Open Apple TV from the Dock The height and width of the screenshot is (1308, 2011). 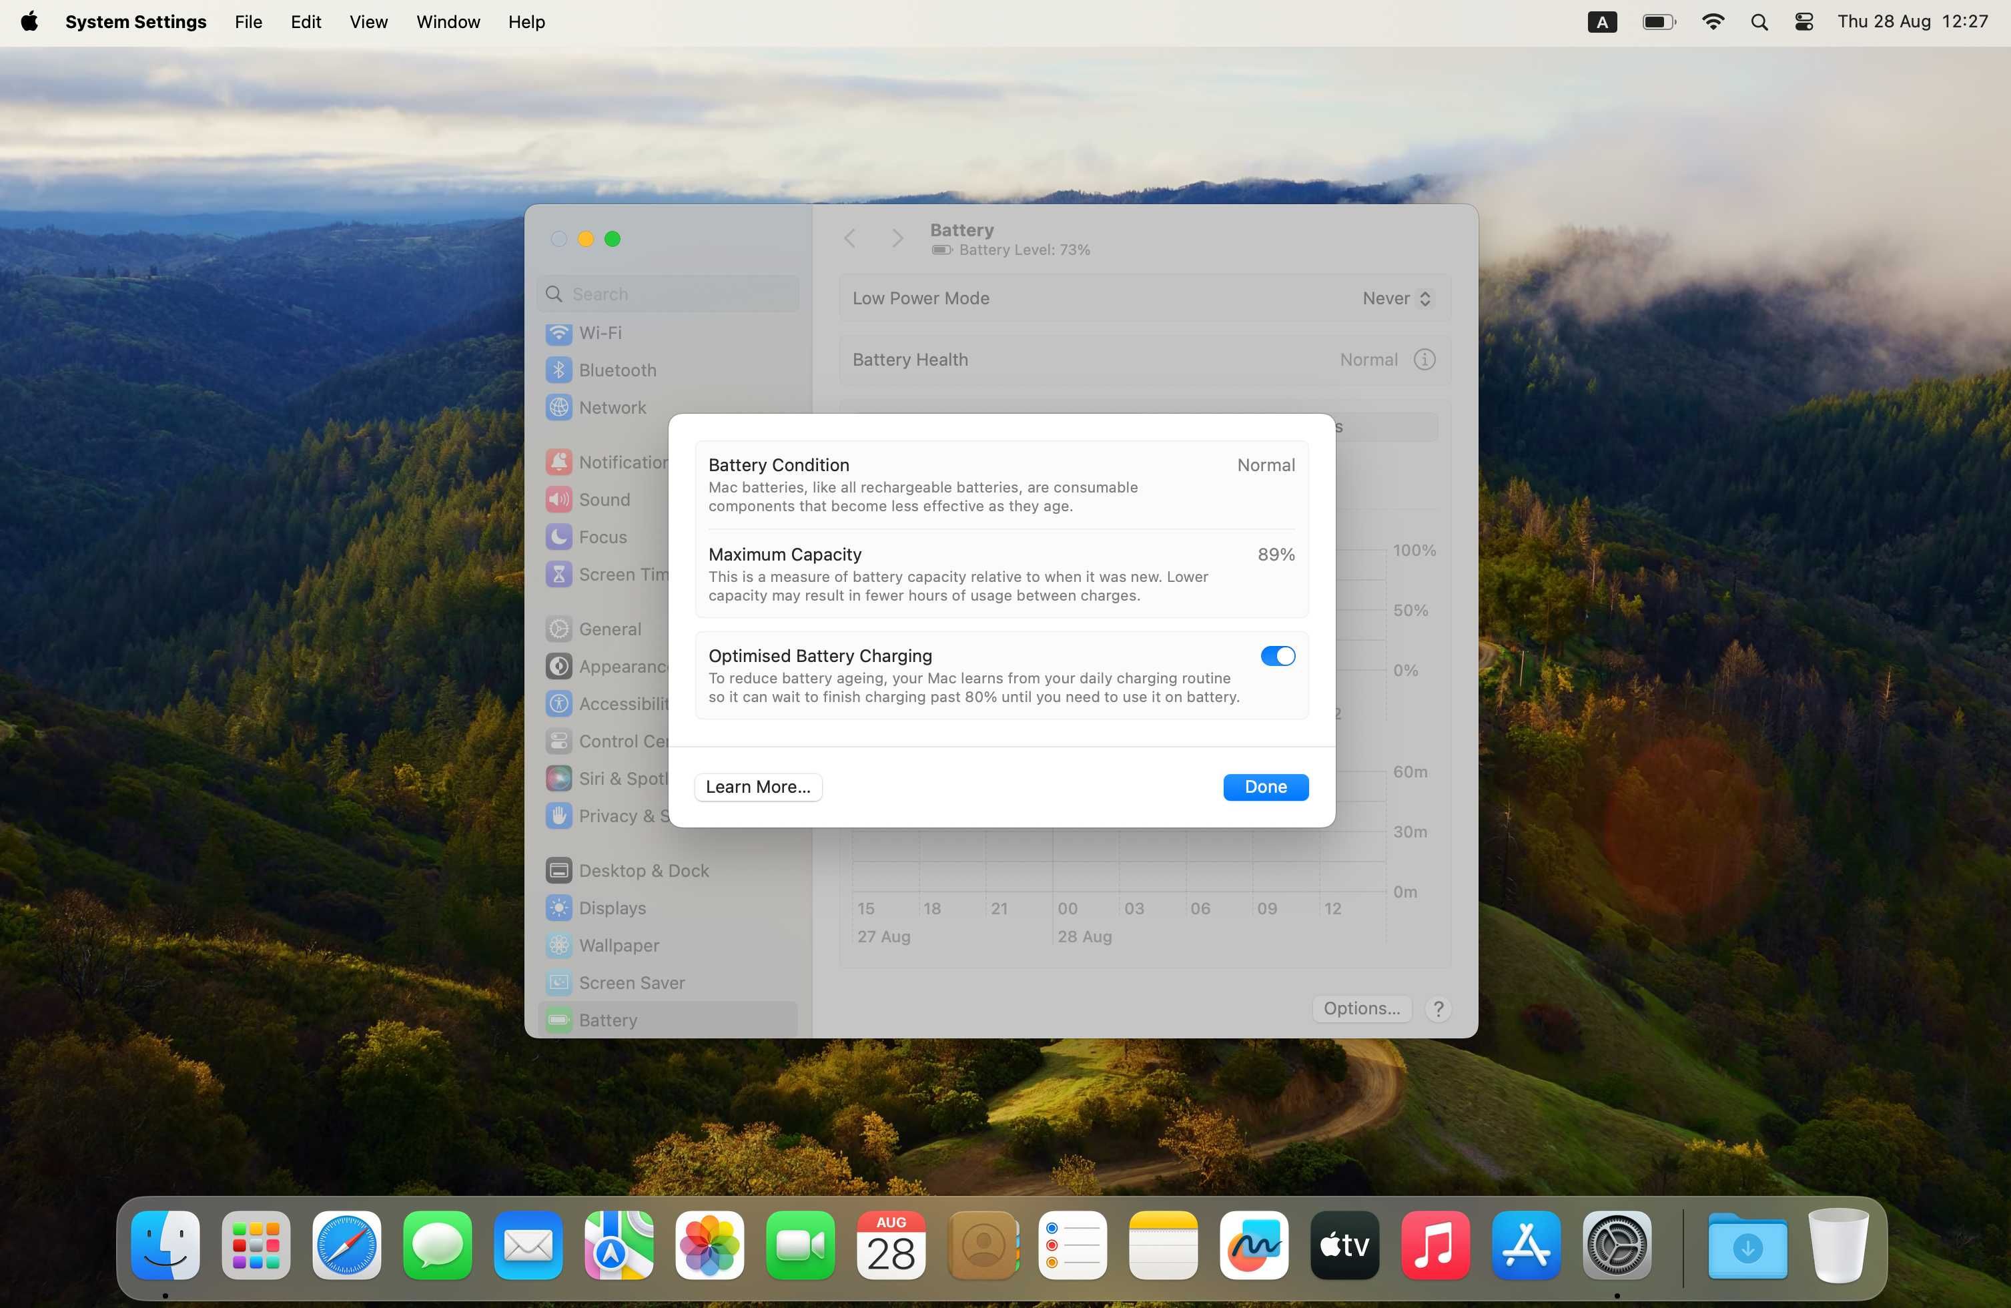(1344, 1245)
